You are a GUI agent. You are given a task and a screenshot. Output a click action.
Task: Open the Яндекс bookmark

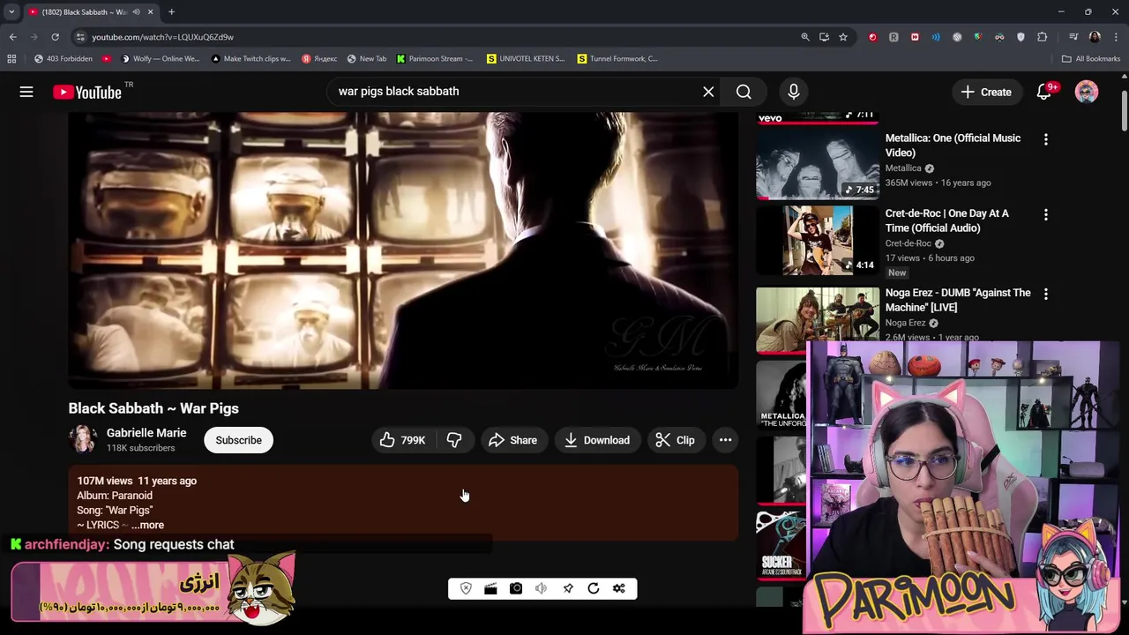(x=319, y=58)
